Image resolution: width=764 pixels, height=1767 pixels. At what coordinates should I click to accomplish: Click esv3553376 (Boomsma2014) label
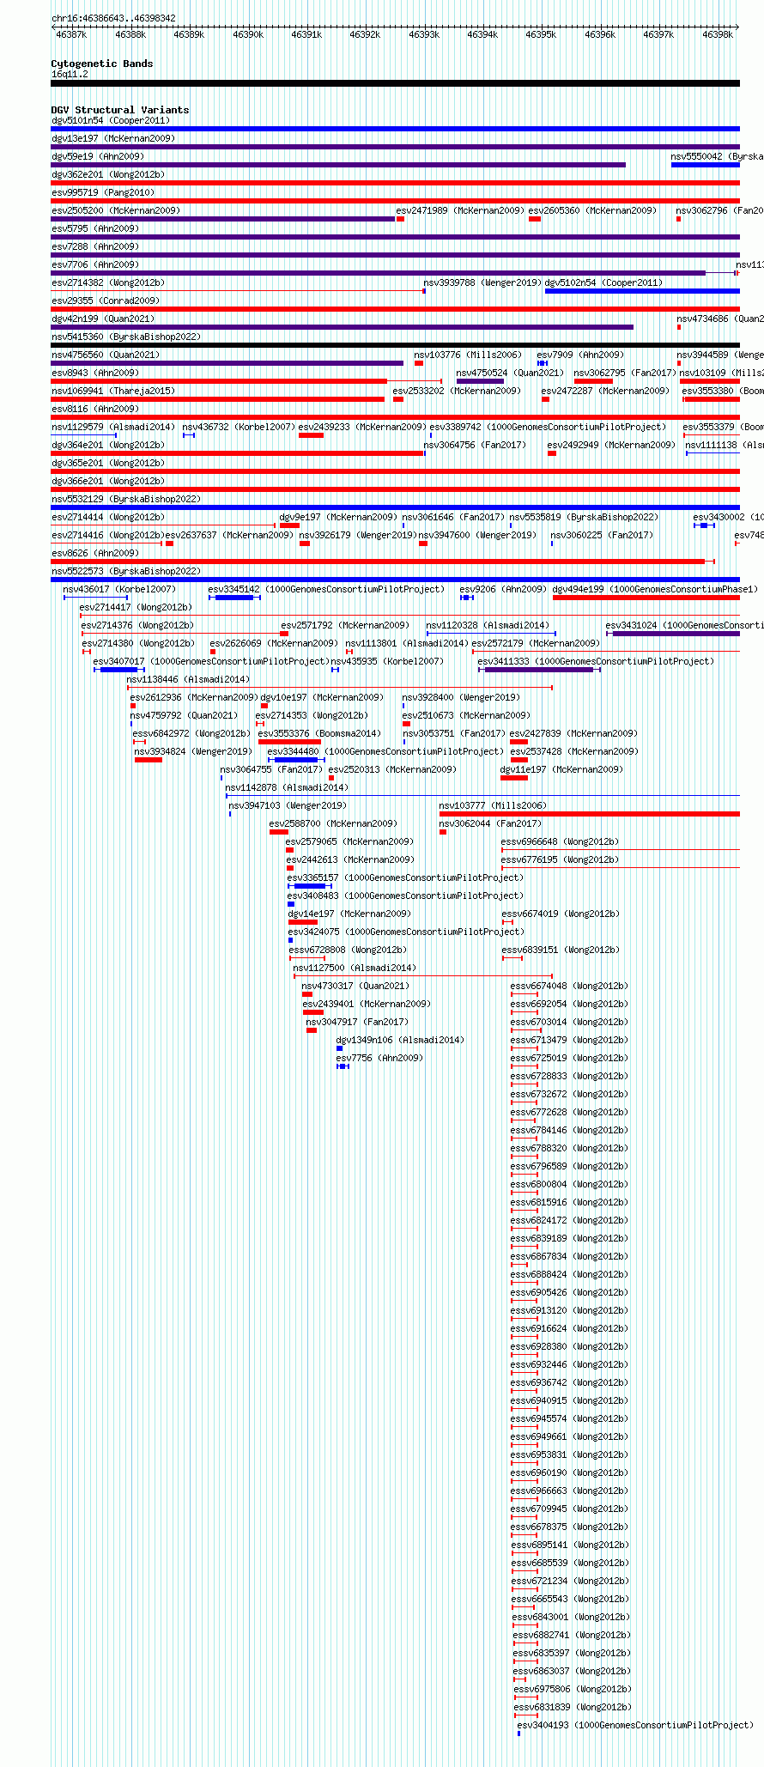coord(319,733)
